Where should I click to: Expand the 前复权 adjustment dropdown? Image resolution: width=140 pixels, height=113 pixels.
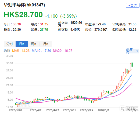point(132,51)
